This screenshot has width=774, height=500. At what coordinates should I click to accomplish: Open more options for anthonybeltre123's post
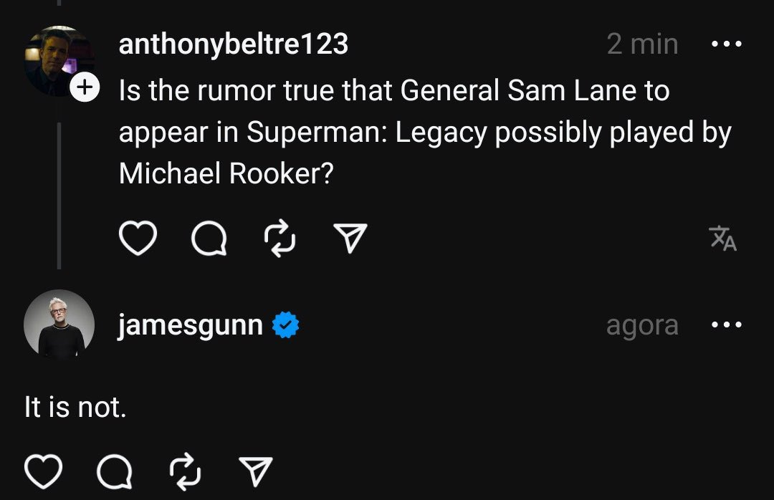click(x=726, y=44)
